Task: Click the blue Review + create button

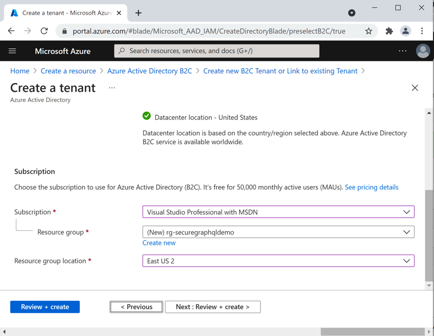Action: point(45,307)
